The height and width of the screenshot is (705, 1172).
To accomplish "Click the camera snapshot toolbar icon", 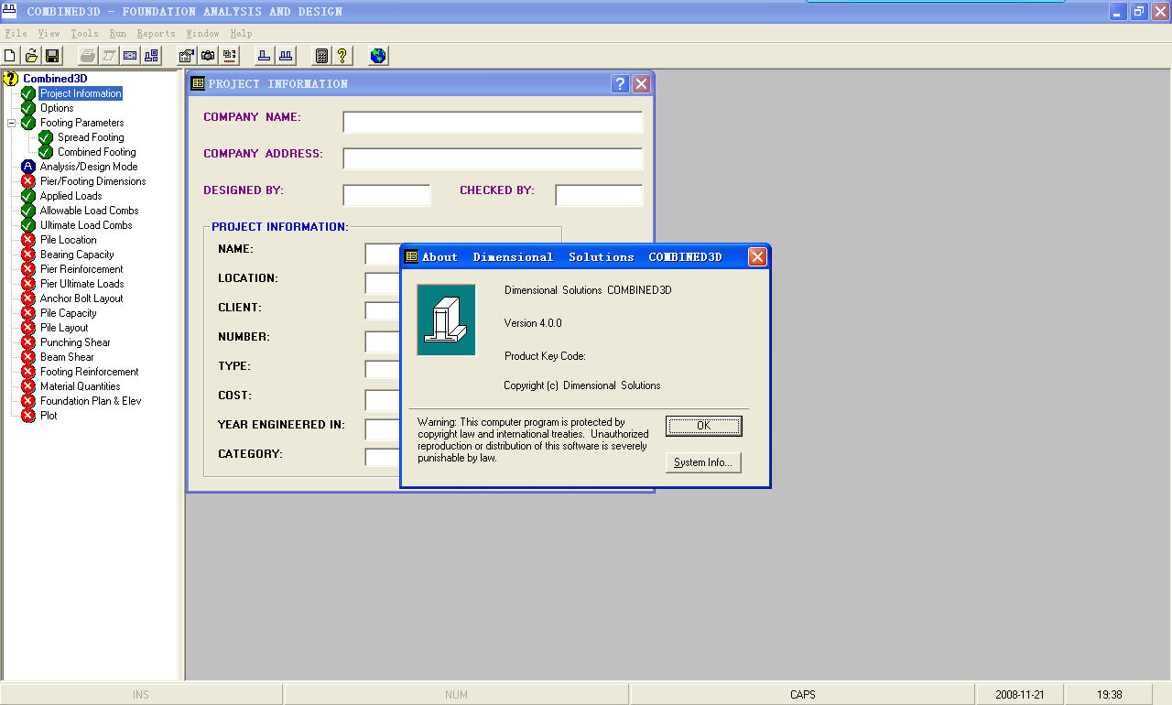I will point(208,56).
